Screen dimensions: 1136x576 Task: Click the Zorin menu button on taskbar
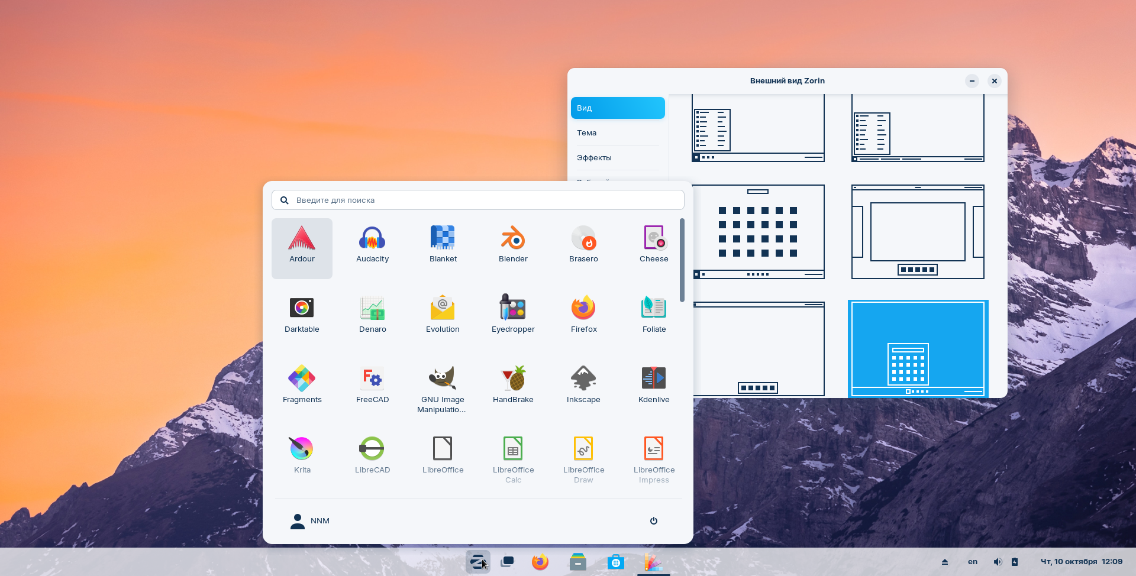[x=477, y=562]
